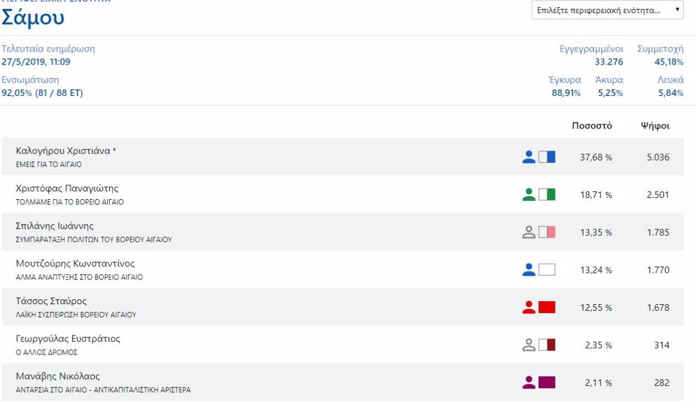
Task: Click the pink color swatch for Σπιλάνης Ιωάννης
Action: 547,232
